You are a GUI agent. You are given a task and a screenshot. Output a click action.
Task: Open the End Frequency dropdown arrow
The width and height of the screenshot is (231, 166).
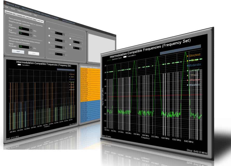click(x=31, y=35)
